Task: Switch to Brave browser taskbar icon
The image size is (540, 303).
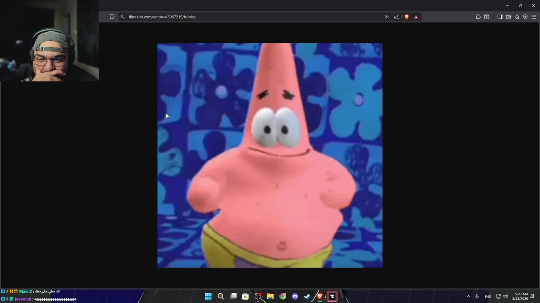Action: point(320,296)
